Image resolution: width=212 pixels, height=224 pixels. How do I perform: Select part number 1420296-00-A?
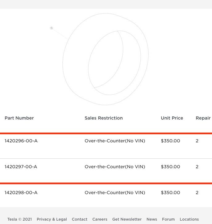pyautogui.click(x=21, y=141)
